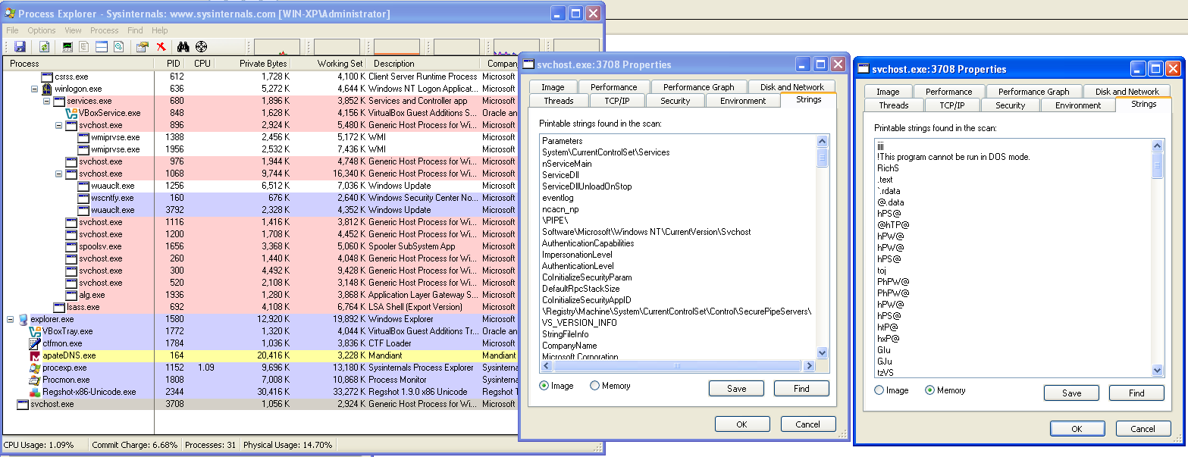Select Image radio in right Properties dialog
The height and width of the screenshot is (457, 1188).
[x=879, y=390]
